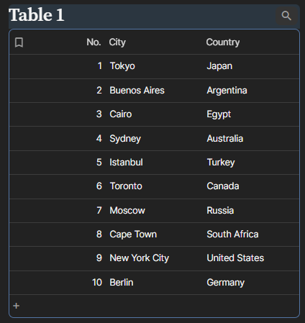Select the Buenos Aires cell
Screen dimensions: 305x323
coord(137,91)
